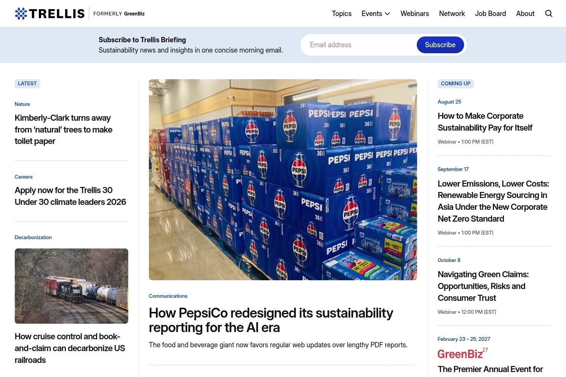Click the August 25 event date

(449, 102)
